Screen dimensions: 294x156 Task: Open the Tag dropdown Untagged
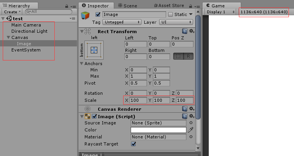122,22
